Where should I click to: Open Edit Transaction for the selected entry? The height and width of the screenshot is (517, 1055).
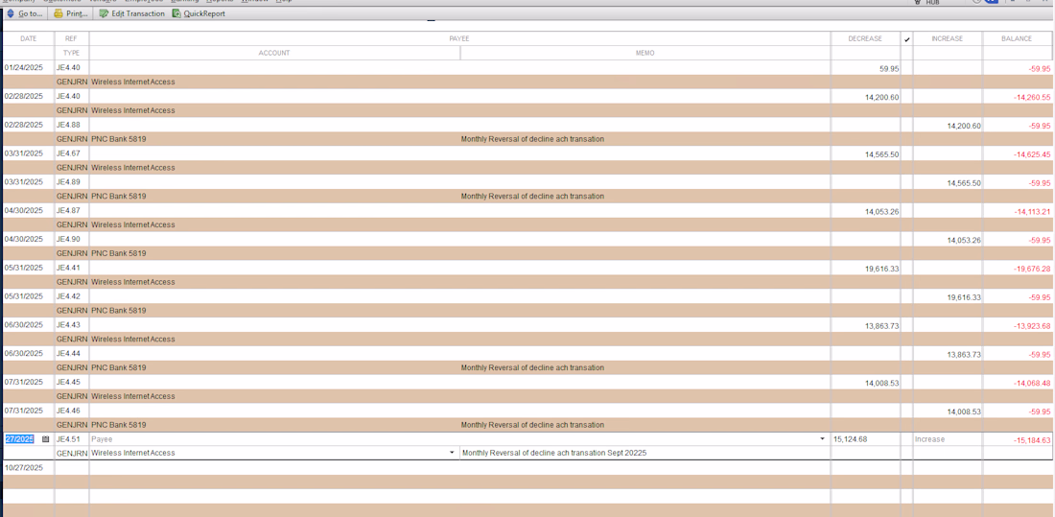click(131, 13)
